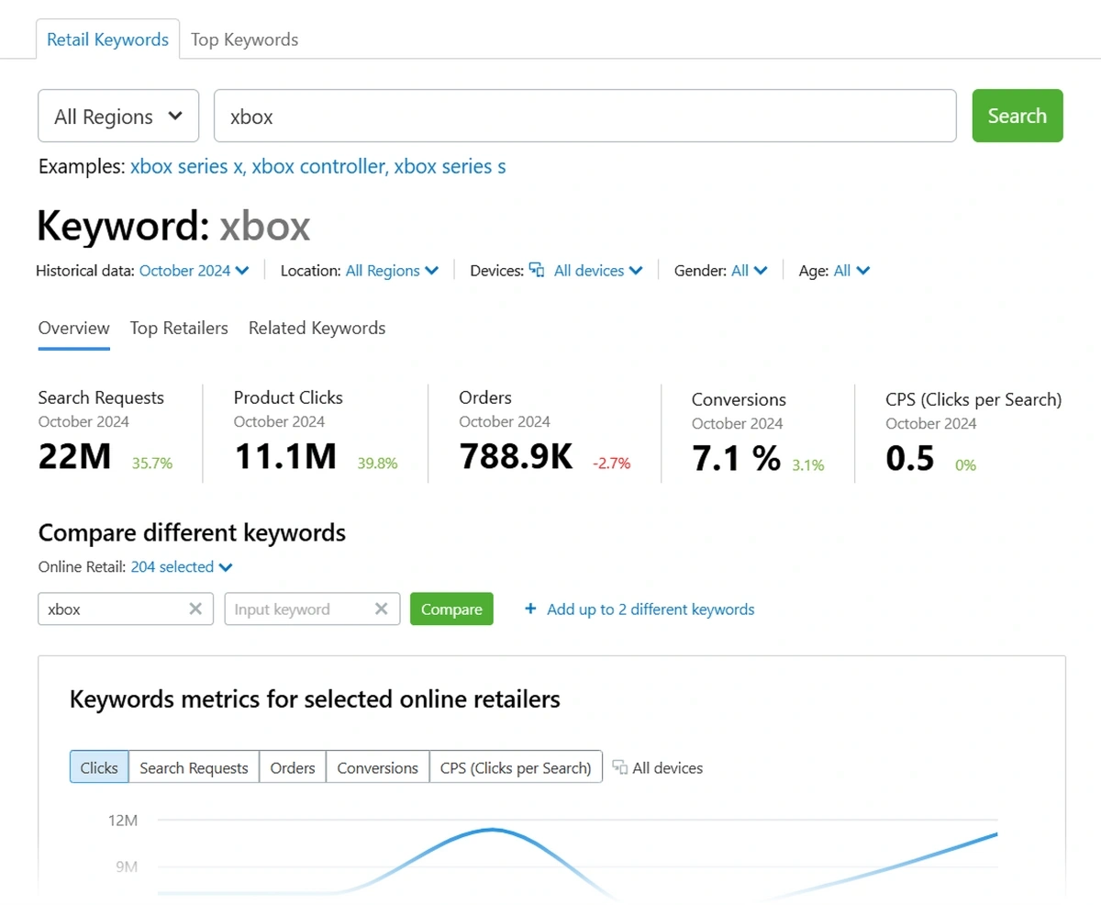Expand the All devices filter dropdown
Image resolution: width=1101 pixels, height=905 pixels.
[598, 271]
